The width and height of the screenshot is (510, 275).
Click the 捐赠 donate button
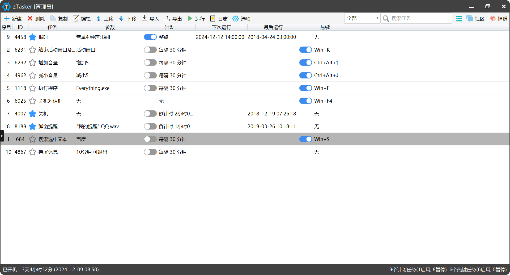499,19
